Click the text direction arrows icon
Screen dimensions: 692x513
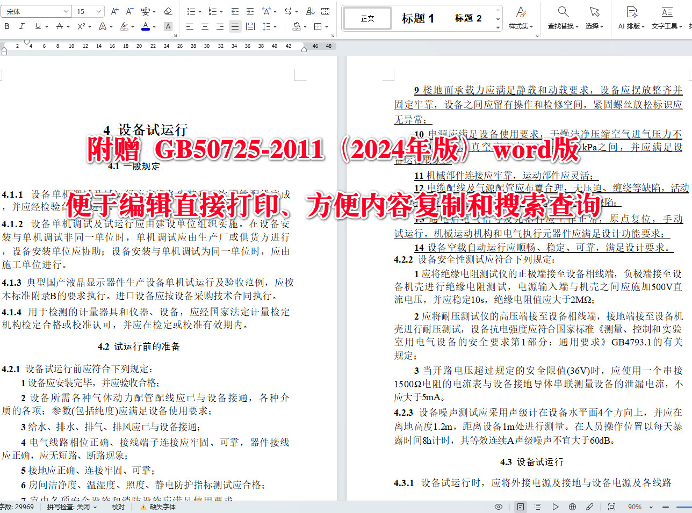coord(288,11)
